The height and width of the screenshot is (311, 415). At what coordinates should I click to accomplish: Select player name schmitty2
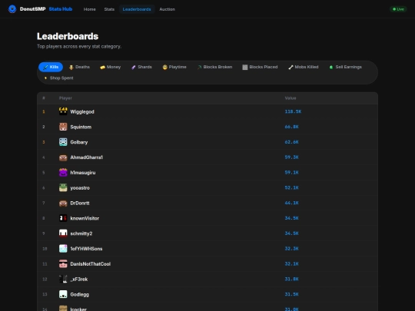pos(81,233)
